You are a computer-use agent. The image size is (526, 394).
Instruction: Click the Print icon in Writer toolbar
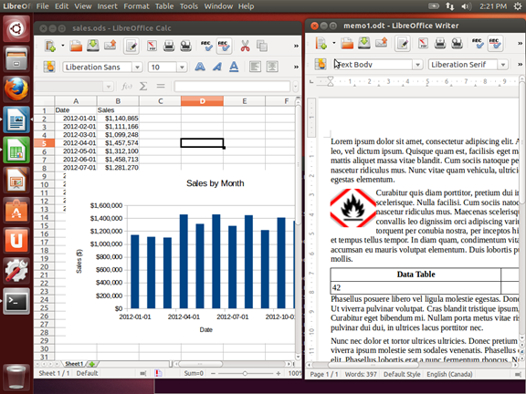tap(440, 43)
